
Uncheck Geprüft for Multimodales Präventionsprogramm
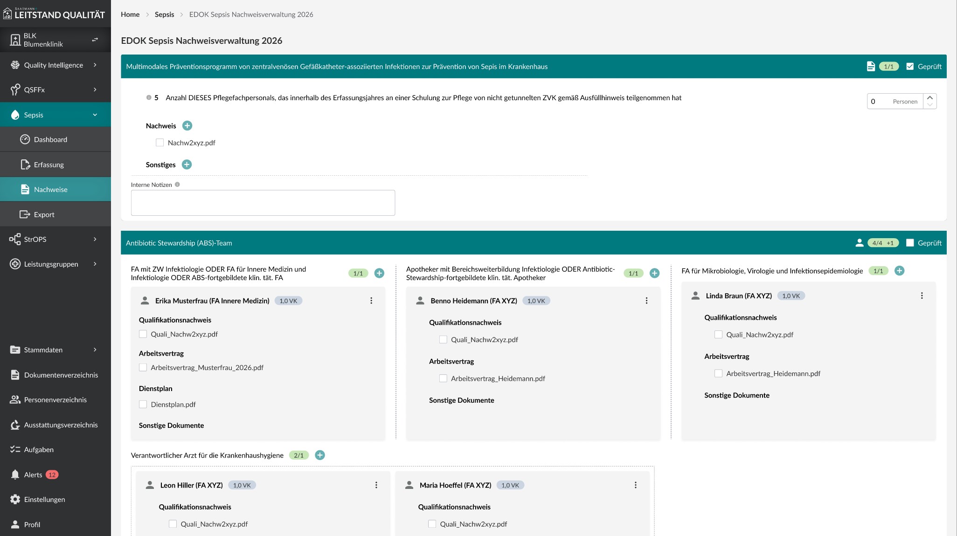point(910,66)
